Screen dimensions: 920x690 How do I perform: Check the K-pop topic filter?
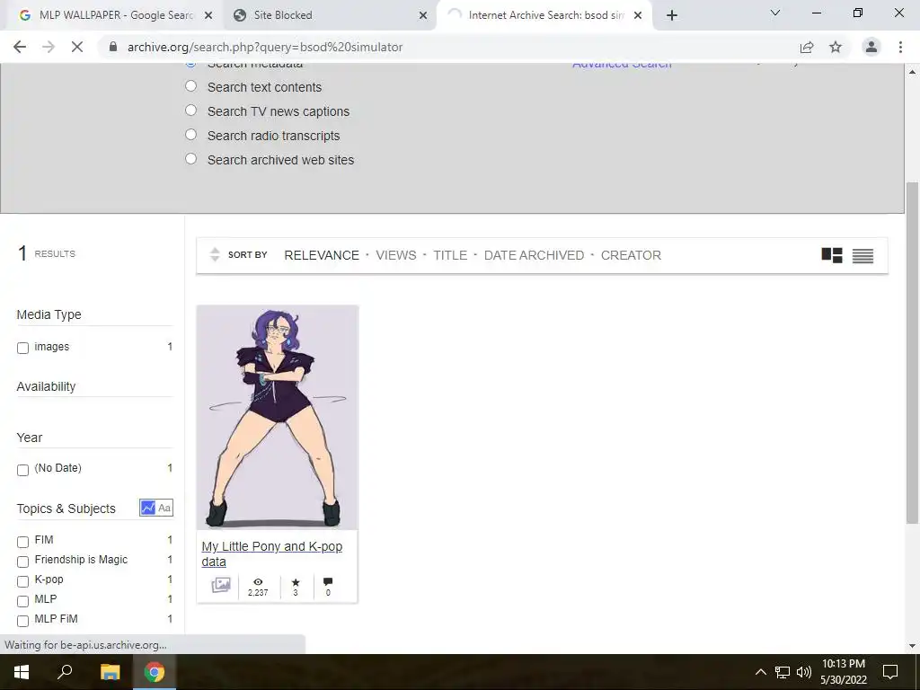tap(22, 581)
